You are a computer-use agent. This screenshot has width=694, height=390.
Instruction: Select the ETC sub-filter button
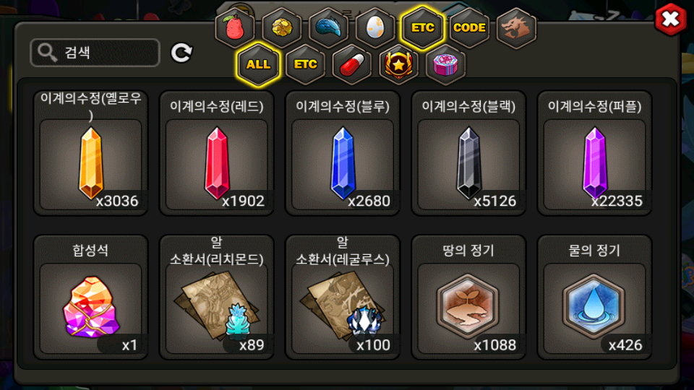click(305, 64)
